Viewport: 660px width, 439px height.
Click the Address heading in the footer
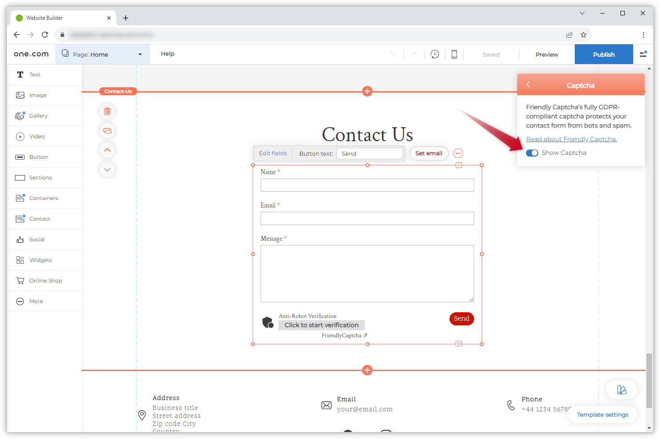166,398
